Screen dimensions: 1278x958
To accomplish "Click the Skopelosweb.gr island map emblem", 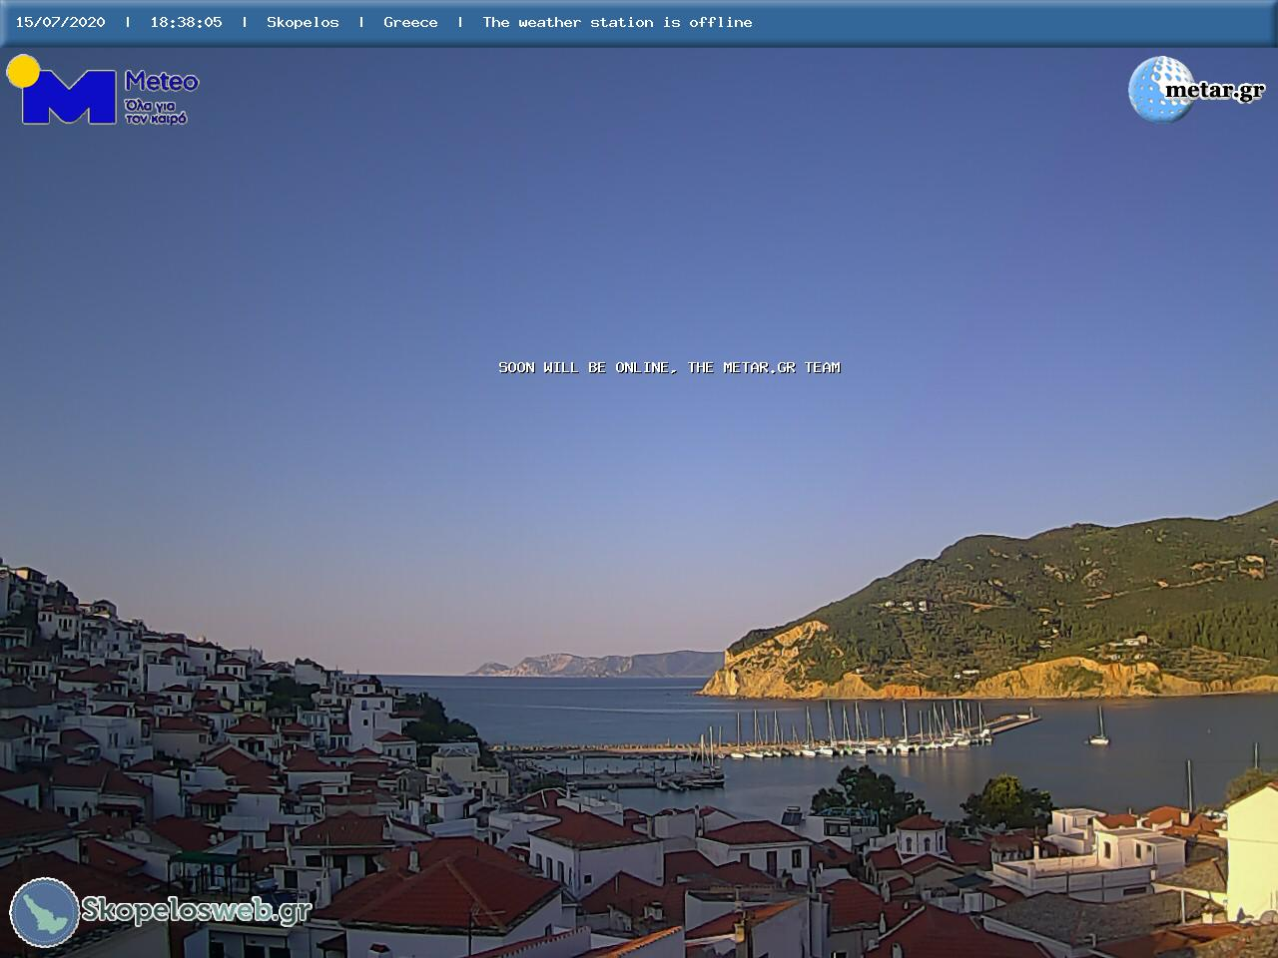I will (x=45, y=912).
